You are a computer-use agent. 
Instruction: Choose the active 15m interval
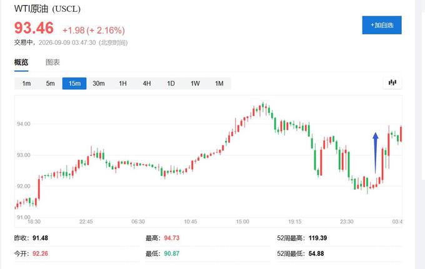pyautogui.click(x=74, y=84)
